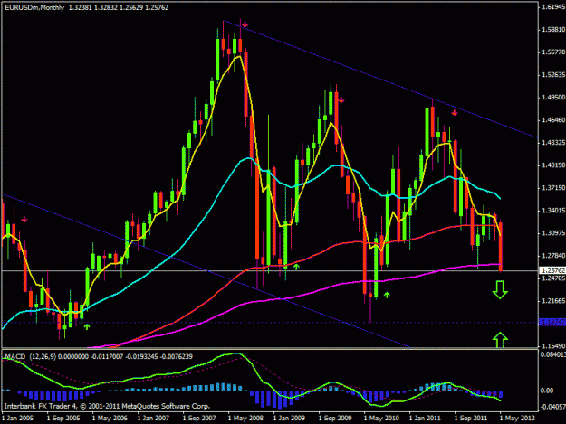Click the 1.55770 price axis label
The width and height of the screenshot is (566, 424).
553,52
